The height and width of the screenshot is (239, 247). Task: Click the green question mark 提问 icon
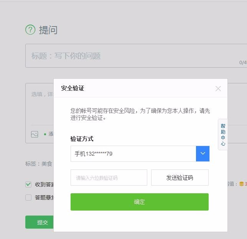[30, 30]
